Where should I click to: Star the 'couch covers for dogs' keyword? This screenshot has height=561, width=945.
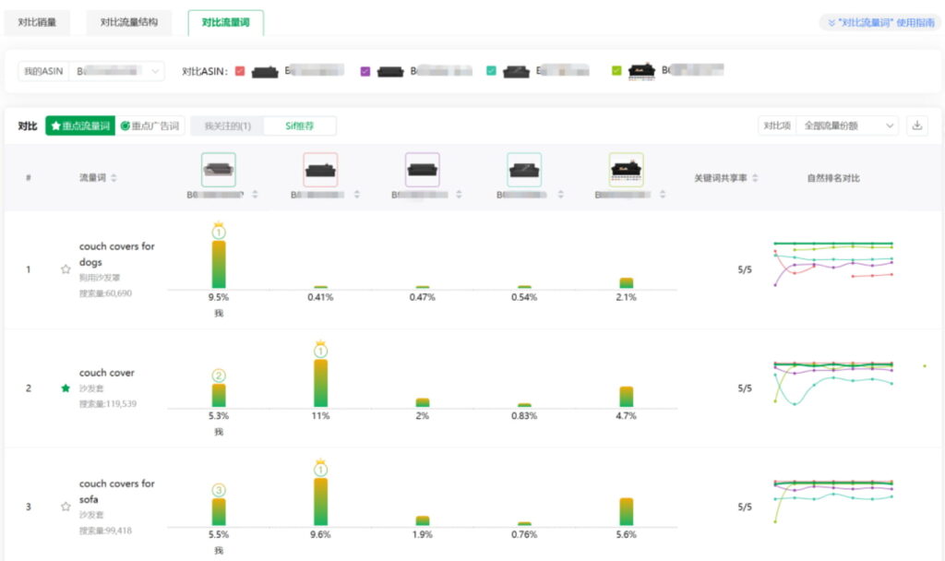[x=66, y=269]
